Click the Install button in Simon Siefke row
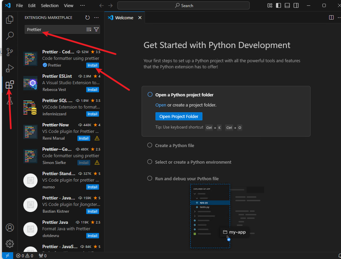The width and height of the screenshot is (341, 259). 84,163
